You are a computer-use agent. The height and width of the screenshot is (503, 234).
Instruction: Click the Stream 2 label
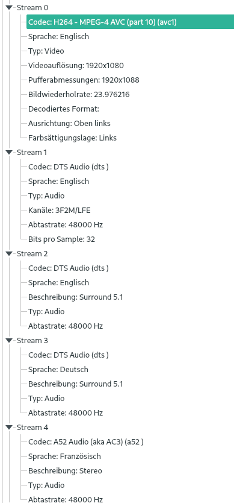pos(32,254)
